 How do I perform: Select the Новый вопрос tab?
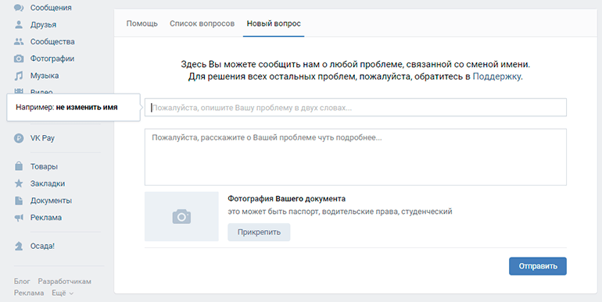274,23
